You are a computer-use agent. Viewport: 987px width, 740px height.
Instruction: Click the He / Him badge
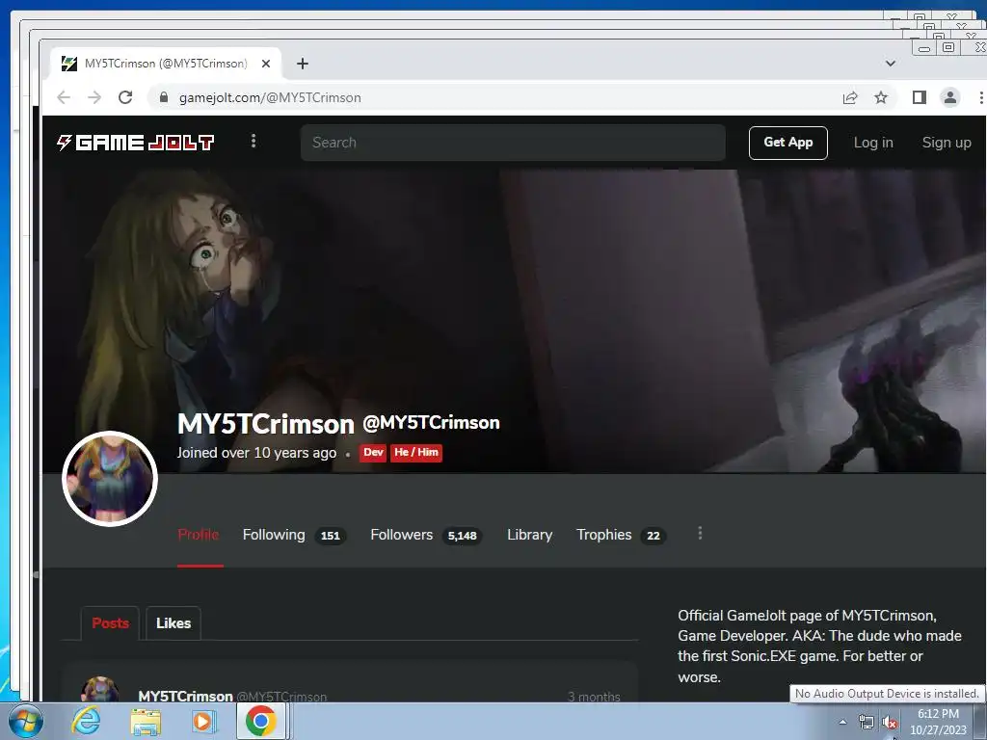pyautogui.click(x=416, y=453)
